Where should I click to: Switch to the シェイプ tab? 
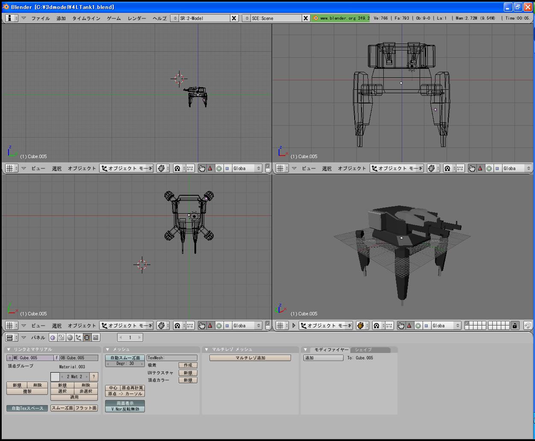click(363, 350)
